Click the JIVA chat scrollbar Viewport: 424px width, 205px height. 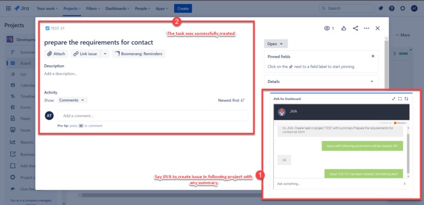408,153
